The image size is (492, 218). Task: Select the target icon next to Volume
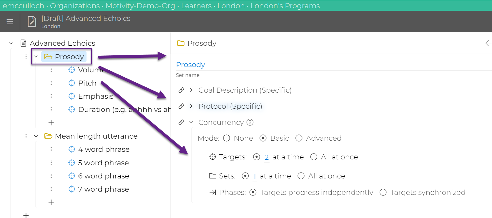coord(72,69)
